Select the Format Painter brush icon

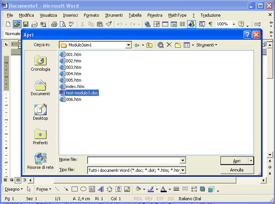pos(109,24)
